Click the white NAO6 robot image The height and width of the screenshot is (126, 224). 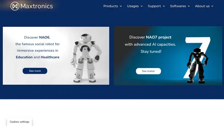[86, 58]
